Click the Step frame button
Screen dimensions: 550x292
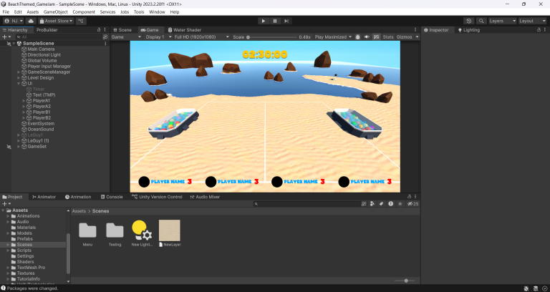pos(286,21)
